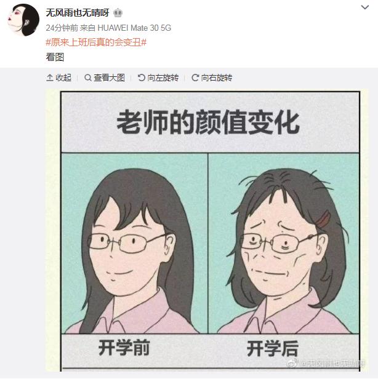
Task: Choose 向左旋转 rotate left option
Action: pos(163,78)
